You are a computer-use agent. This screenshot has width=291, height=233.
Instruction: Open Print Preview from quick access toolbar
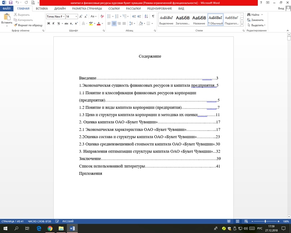click(x=33, y=3)
